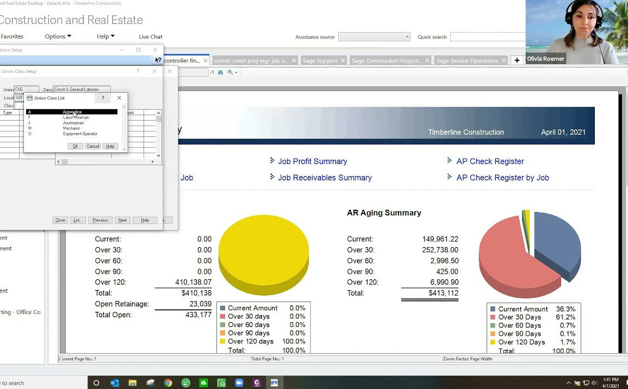Click the Previous button in Union Class Setup
628x389 pixels.
(100, 220)
